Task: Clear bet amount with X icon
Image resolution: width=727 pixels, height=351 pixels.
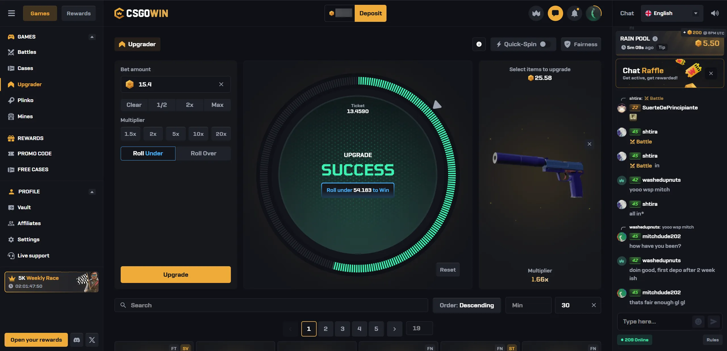Action: point(221,84)
